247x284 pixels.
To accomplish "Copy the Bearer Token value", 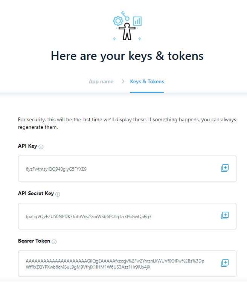I will tap(224, 263).
